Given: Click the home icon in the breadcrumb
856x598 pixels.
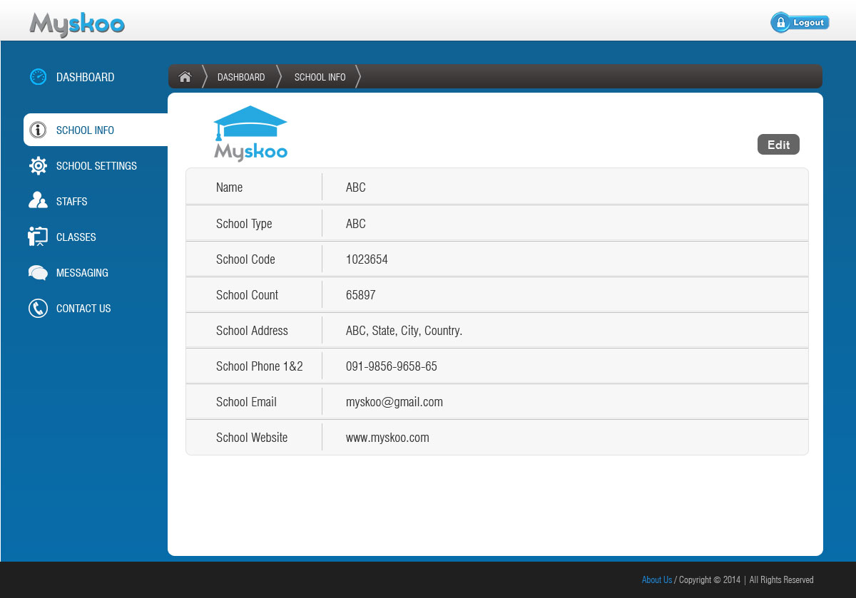Looking at the screenshot, I should pyautogui.click(x=185, y=77).
